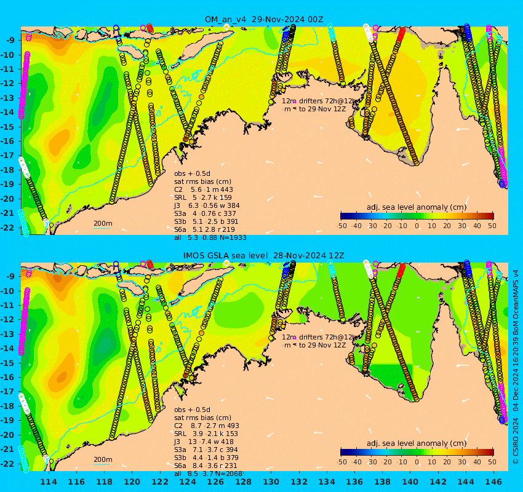Click the longitude axis label 114
The width and height of the screenshot is (523, 492).
click(x=49, y=482)
